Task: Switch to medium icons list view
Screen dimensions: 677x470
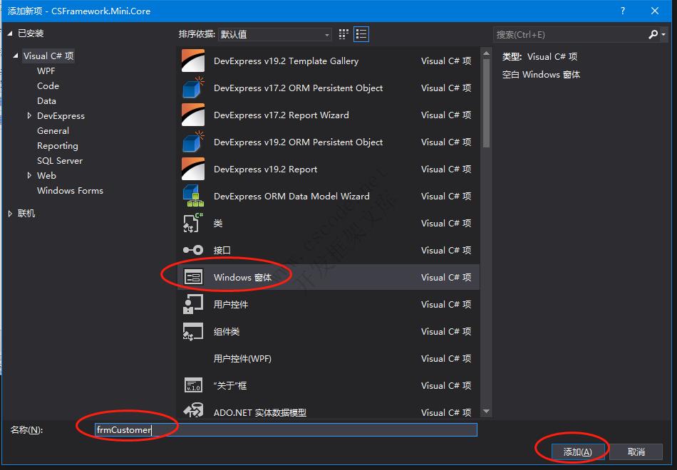Action: (361, 33)
